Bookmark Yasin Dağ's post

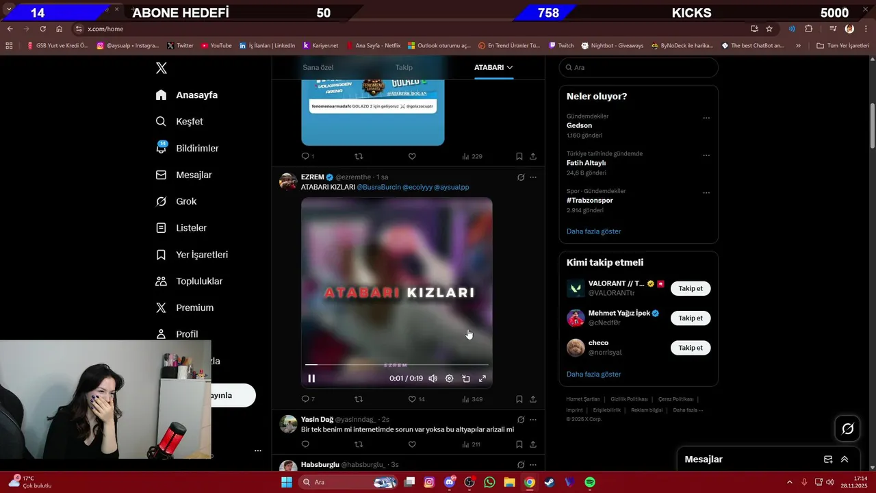(x=519, y=444)
